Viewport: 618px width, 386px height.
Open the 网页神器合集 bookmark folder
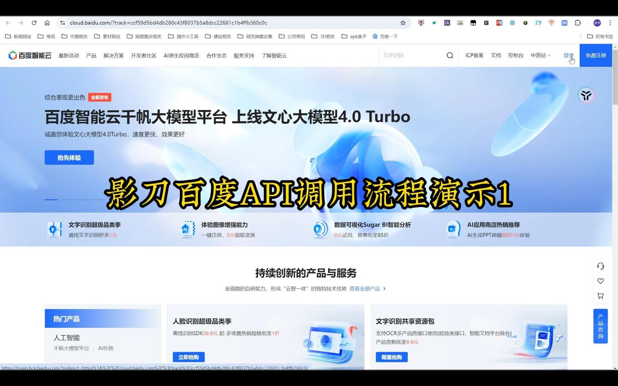255,36
